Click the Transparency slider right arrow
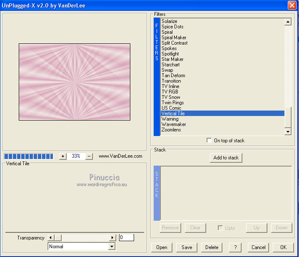Viewport: 299px width, 257px height. (112, 237)
